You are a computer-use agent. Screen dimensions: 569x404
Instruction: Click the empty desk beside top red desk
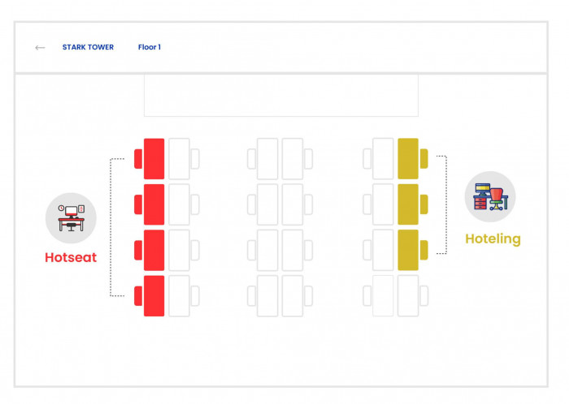pyautogui.click(x=180, y=158)
